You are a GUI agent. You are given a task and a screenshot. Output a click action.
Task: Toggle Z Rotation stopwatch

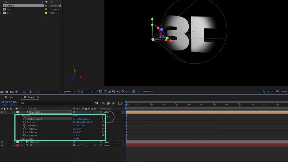[x=24, y=135]
